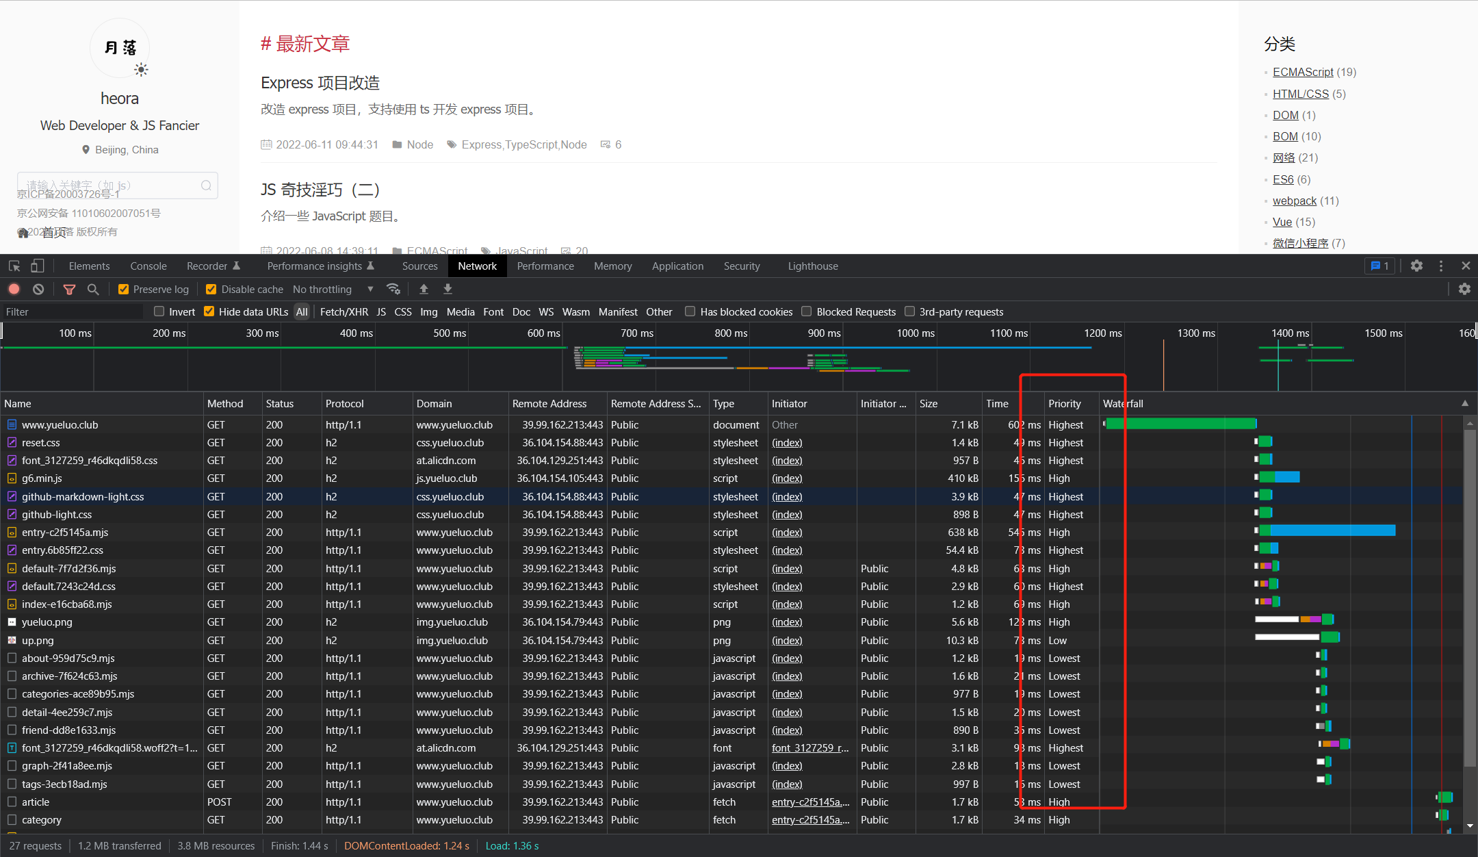This screenshot has height=857, width=1478.
Task: Click the record network log button
Action: (14, 290)
